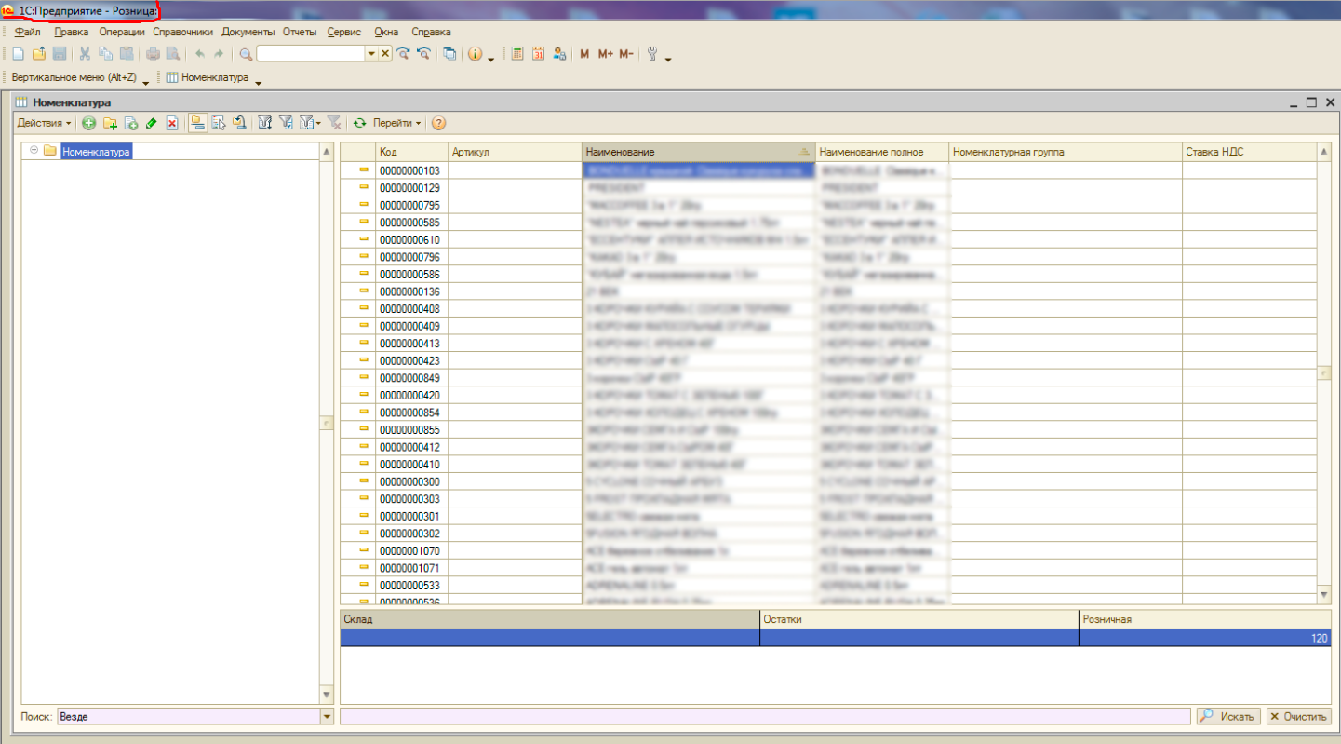
Task: Click the main toolbar search input
Action: [312, 54]
